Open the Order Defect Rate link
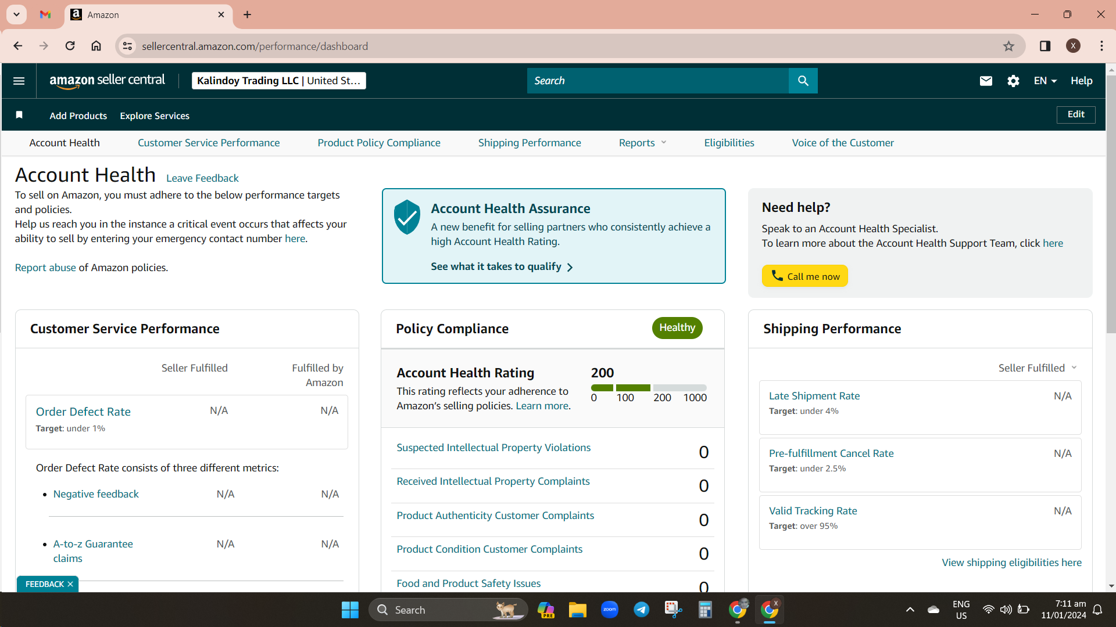Viewport: 1116px width, 627px height. (x=83, y=412)
